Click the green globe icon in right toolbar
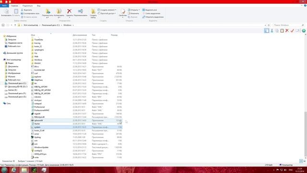 pos(304,31)
